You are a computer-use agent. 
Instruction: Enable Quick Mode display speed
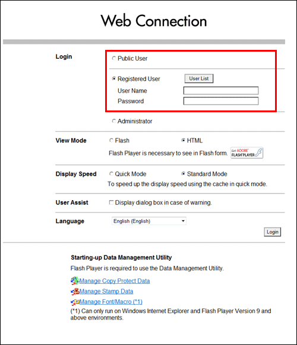pos(111,174)
